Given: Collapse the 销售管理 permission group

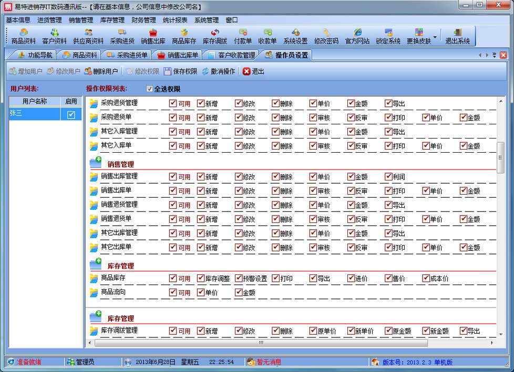Looking at the screenshot, I should point(95,163).
